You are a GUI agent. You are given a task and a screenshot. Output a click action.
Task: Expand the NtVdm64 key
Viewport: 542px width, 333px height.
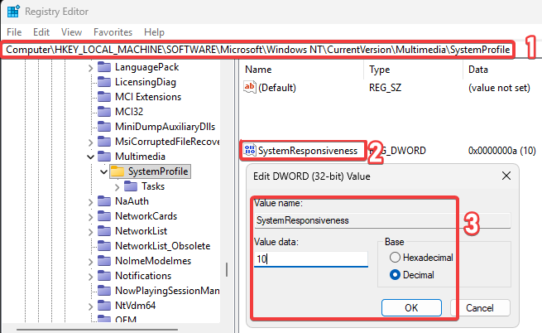90,306
